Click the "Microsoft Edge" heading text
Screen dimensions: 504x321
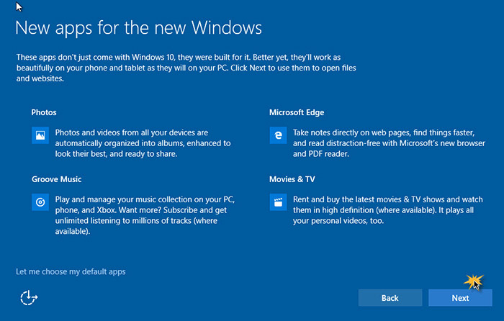coord(297,112)
